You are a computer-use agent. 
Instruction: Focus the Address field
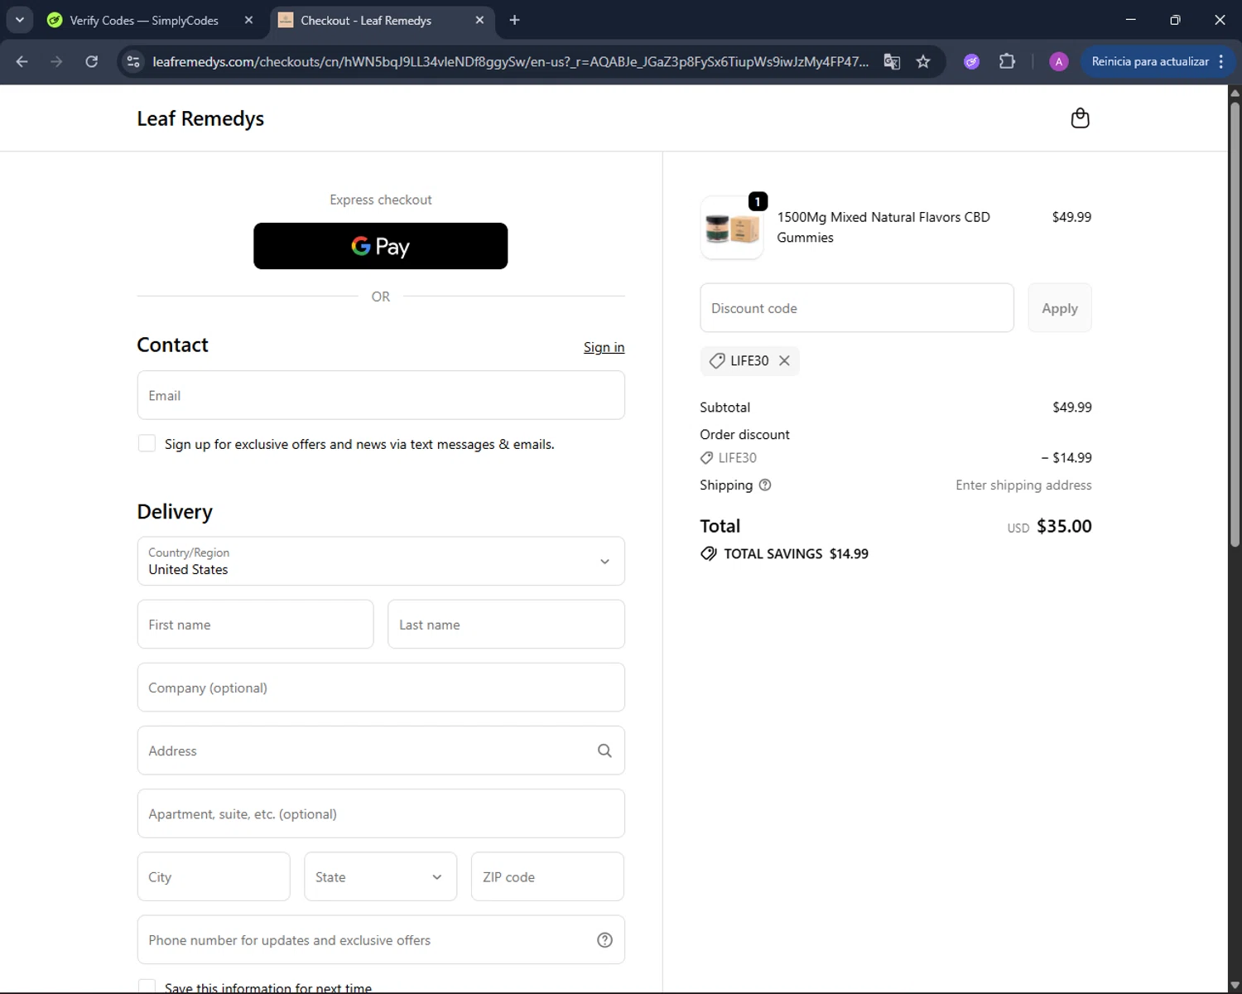[x=381, y=750]
